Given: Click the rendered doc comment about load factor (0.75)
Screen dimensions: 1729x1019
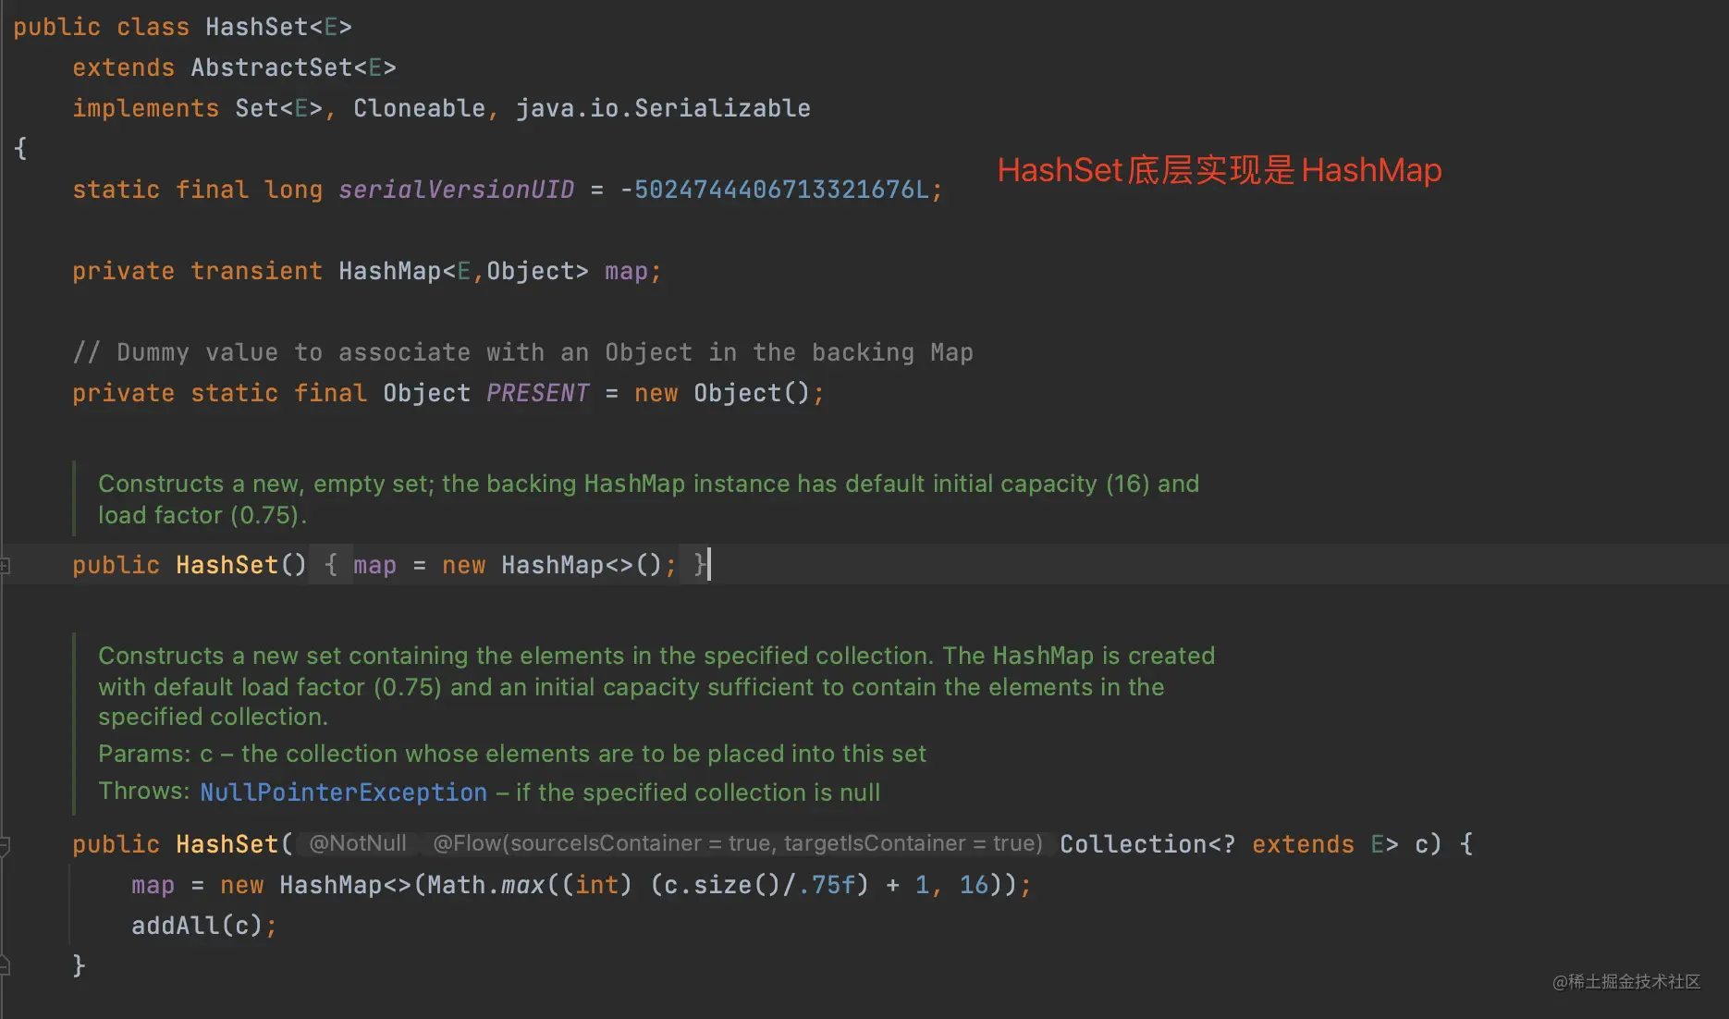Looking at the screenshot, I should 648,499.
